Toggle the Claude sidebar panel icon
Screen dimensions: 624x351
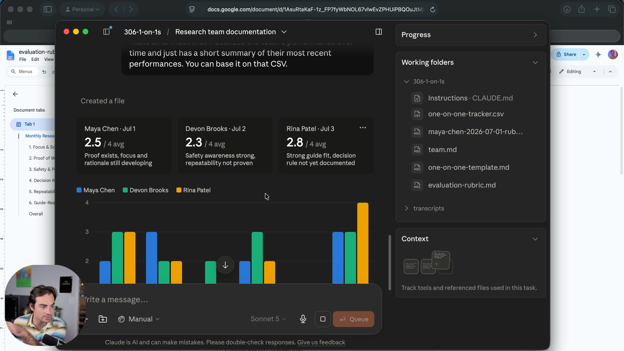(106, 32)
